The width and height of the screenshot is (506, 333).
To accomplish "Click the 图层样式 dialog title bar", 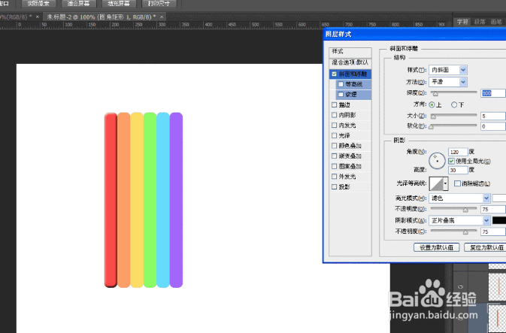I will 415,34.
